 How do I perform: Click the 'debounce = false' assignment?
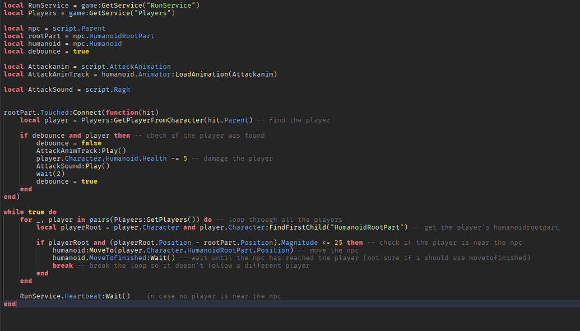pos(69,143)
